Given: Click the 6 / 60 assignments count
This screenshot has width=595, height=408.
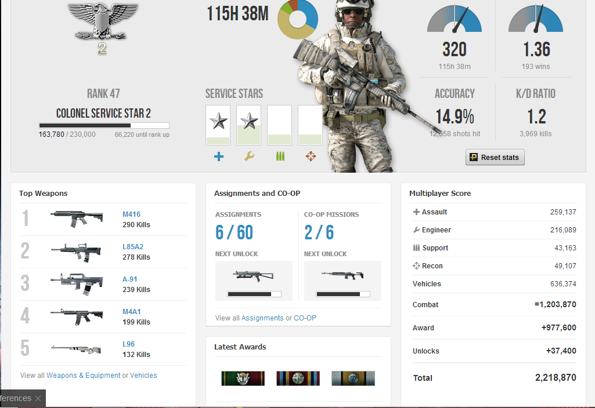Looking at the screenshot, I should 234,232.
